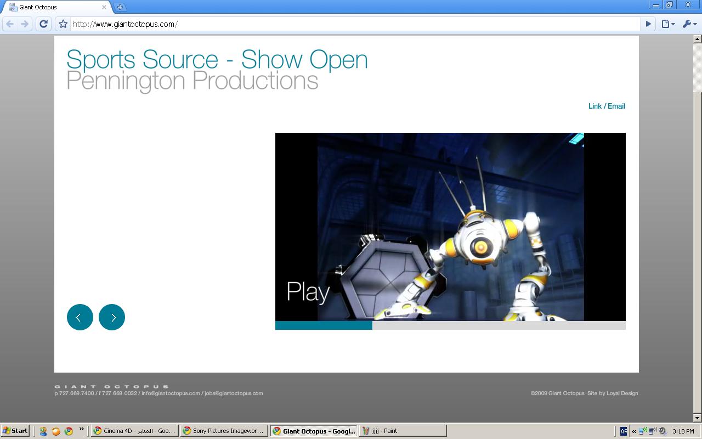Viewport: 702px width, 439px height.
Task: Open the wrench settings menu
Action: pyautogui.click(x=689, y=24)
